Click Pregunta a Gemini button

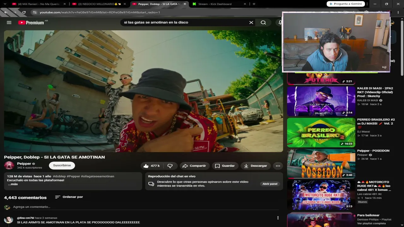point(346,4)
